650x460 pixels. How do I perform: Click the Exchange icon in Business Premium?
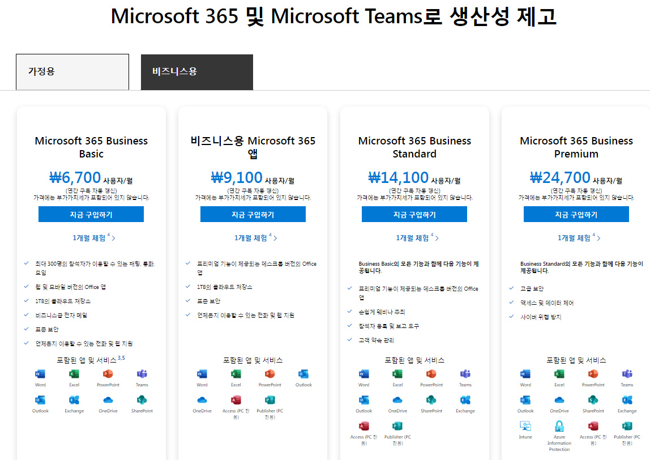[x=627, y=401]
